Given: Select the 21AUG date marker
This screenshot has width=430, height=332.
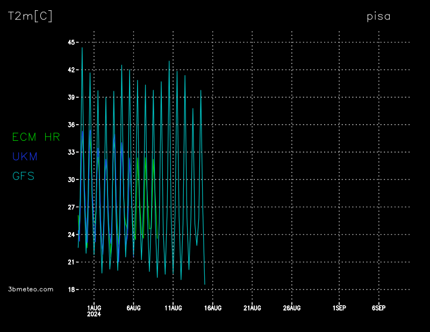Looking at the screenshot, I should (252, 308).
